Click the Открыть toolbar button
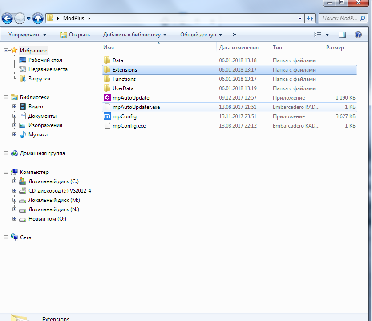372x321 pixels. (x=75, y=35)
